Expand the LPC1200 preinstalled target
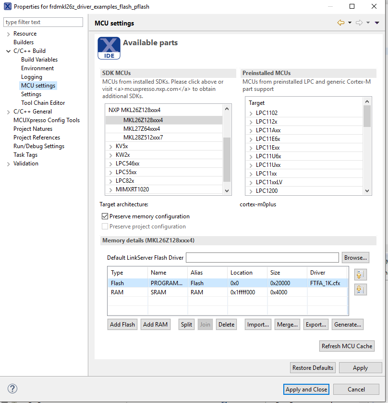This screenshot has width=388, height=403. pos(251,191)
